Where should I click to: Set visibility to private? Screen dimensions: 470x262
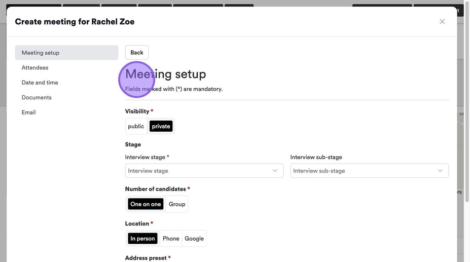(161, 126)
